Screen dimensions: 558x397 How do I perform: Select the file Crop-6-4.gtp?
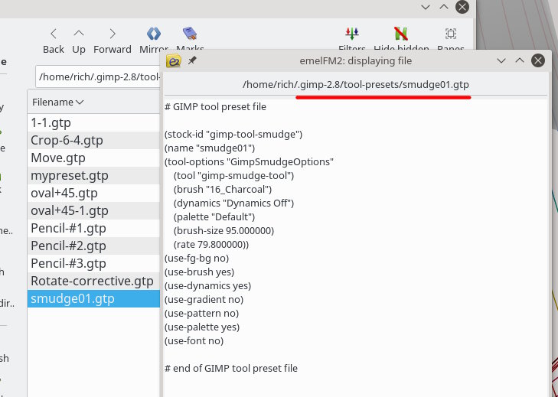pos(93,140)
